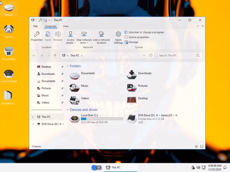Click the quick access properties wrench icon

pos(40,20)
